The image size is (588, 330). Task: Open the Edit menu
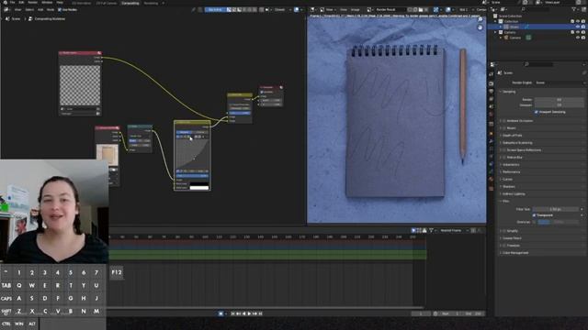point(21,3)
